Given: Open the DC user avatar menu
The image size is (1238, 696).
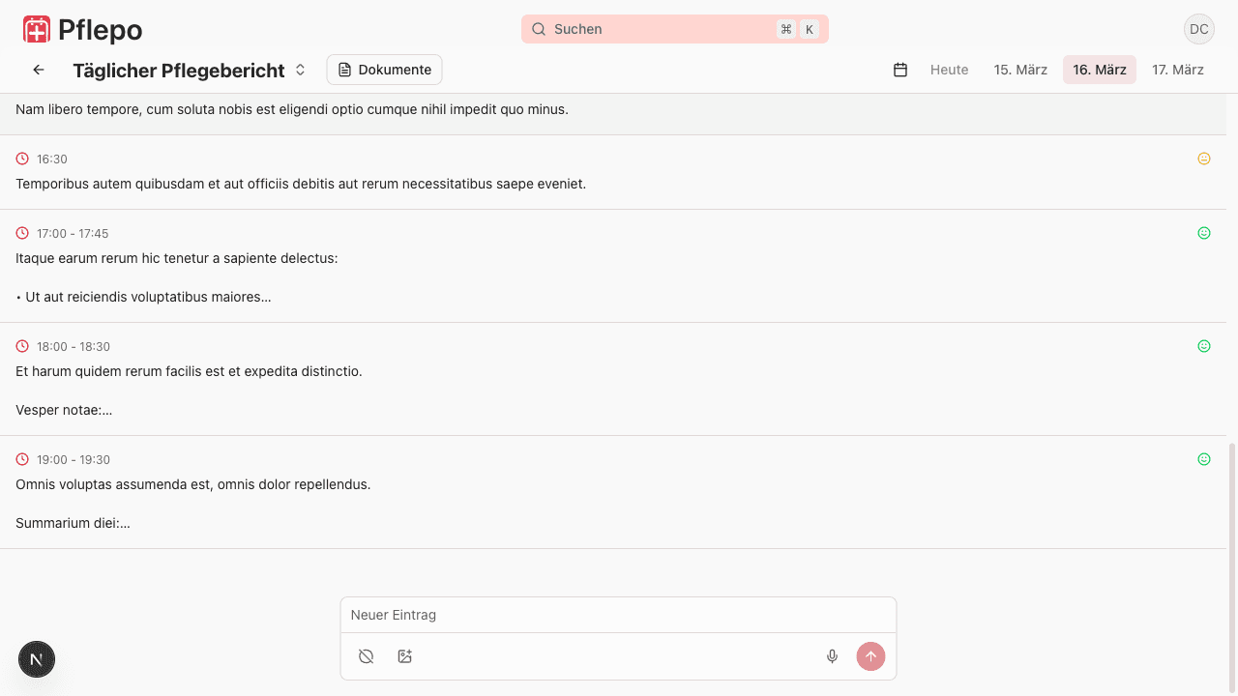Looking at the screenshot, I should point(1199,29).
